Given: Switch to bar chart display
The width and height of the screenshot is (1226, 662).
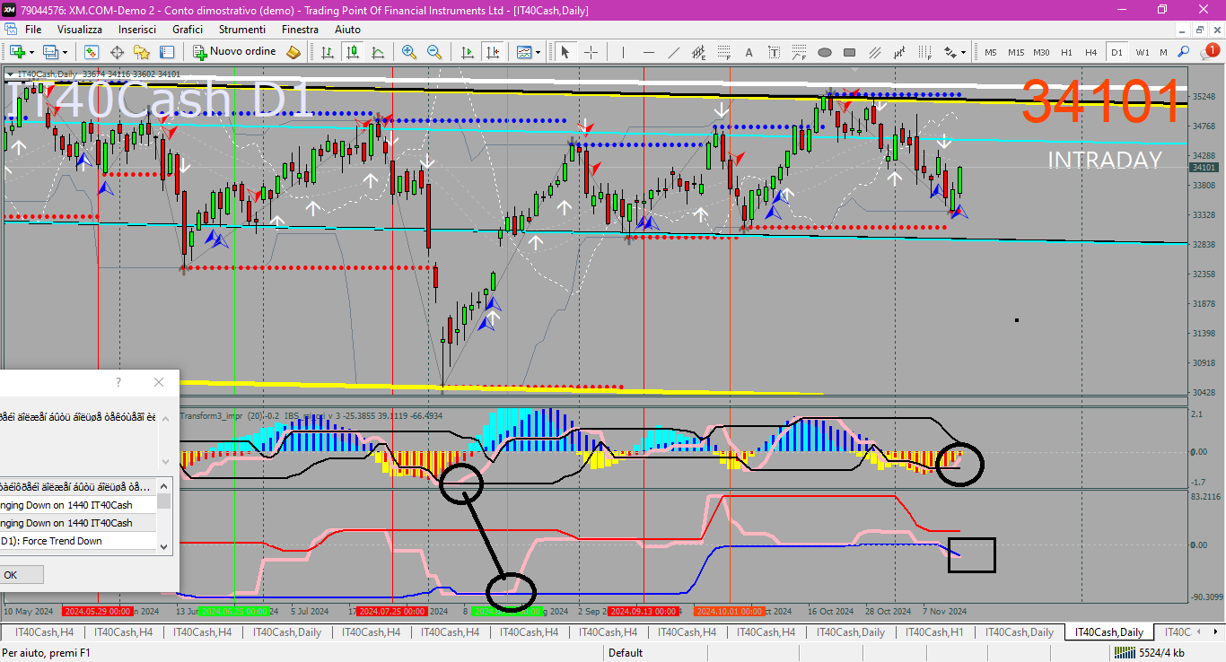Looking at the screenshot, I should coord(328,52).
